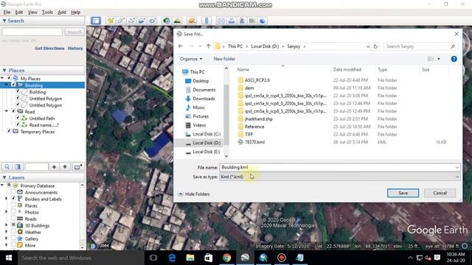Image resolution: width=472 pixels, height=265 pixels.
Task: Click the Add Polygon toolbar icon
Action: tap(121, 21)
